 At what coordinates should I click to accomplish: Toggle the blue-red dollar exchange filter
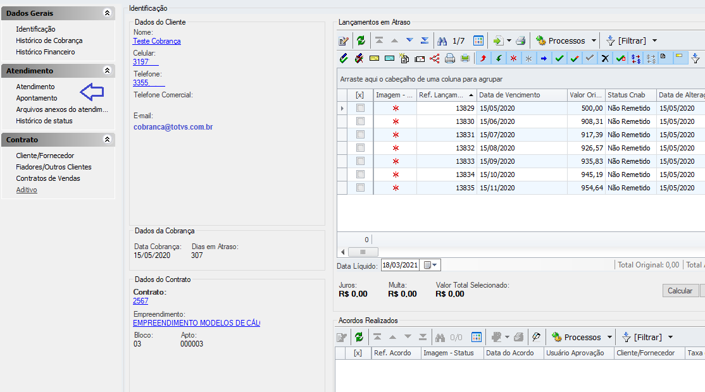pyautogui.click(x=636, y=58)
